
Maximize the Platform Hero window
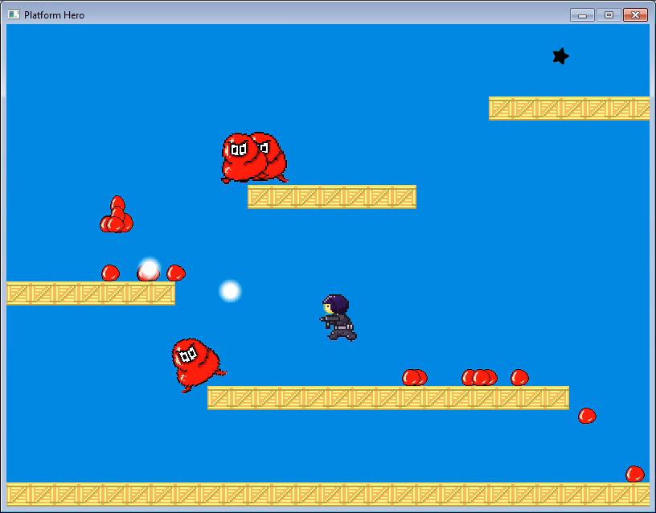(x=609, y=15)
